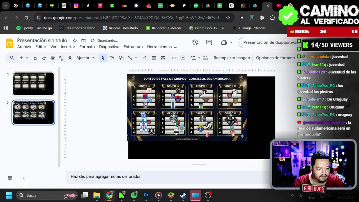Add a new slide with plus icon
Image resolution: width=359 pixels, height=202 pixels.
tap(21, 58)
